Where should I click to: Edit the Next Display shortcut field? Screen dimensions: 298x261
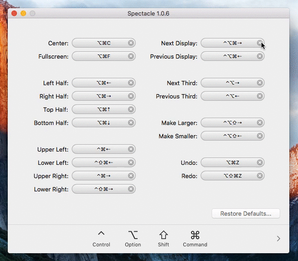coord(233,43)
